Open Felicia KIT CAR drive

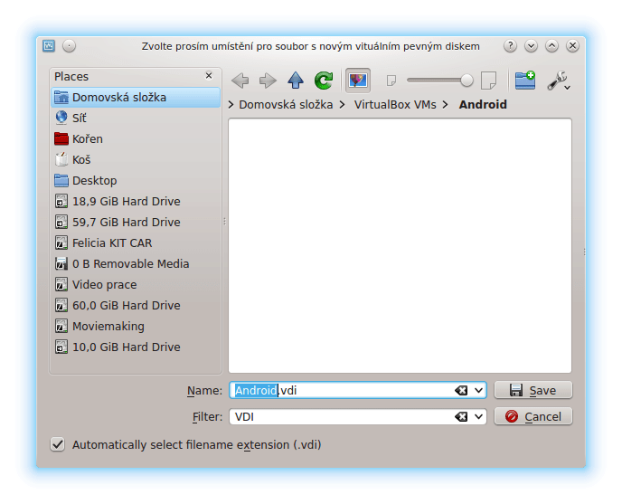click(x=136, y=243)
